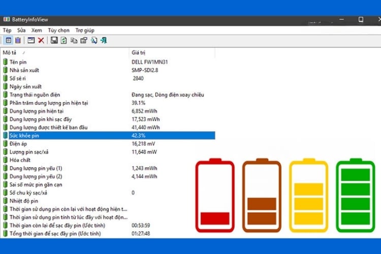Click the Copy selected items icon
The image size is (381, 254).
pyautogui.click(x=74, y=40)
